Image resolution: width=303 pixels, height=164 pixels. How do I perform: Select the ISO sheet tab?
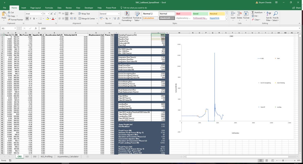(x=27, y=156)
